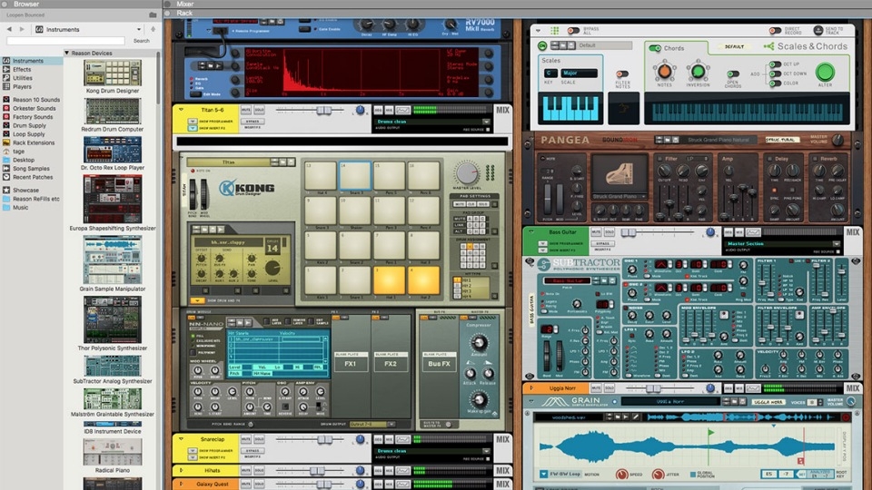
Task: Mute the Bass Guitar mix channel
Action: tap(596, 232)
